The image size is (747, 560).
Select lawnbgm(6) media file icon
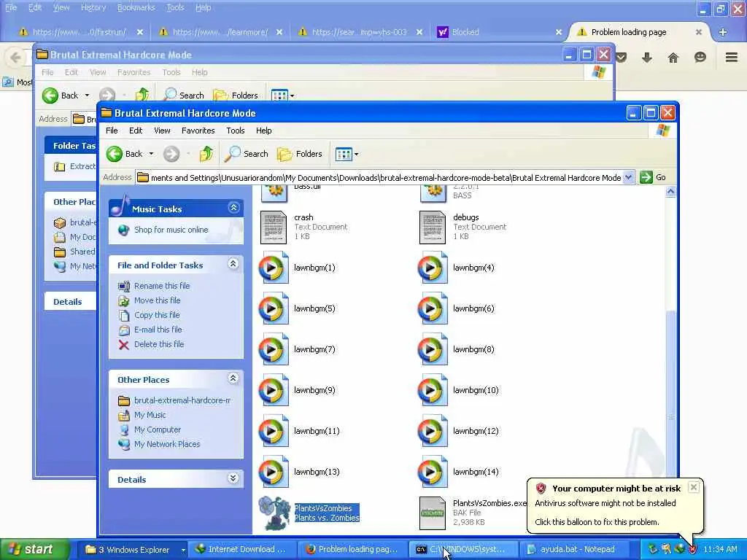click(x=433, y=308)
